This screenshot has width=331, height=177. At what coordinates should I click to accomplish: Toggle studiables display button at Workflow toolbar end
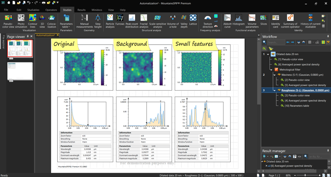click(x=328, y=42)
